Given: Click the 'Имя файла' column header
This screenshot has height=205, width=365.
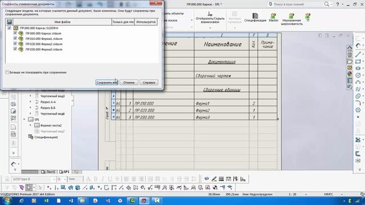Looking at the screenshot, I should point(62,22).
